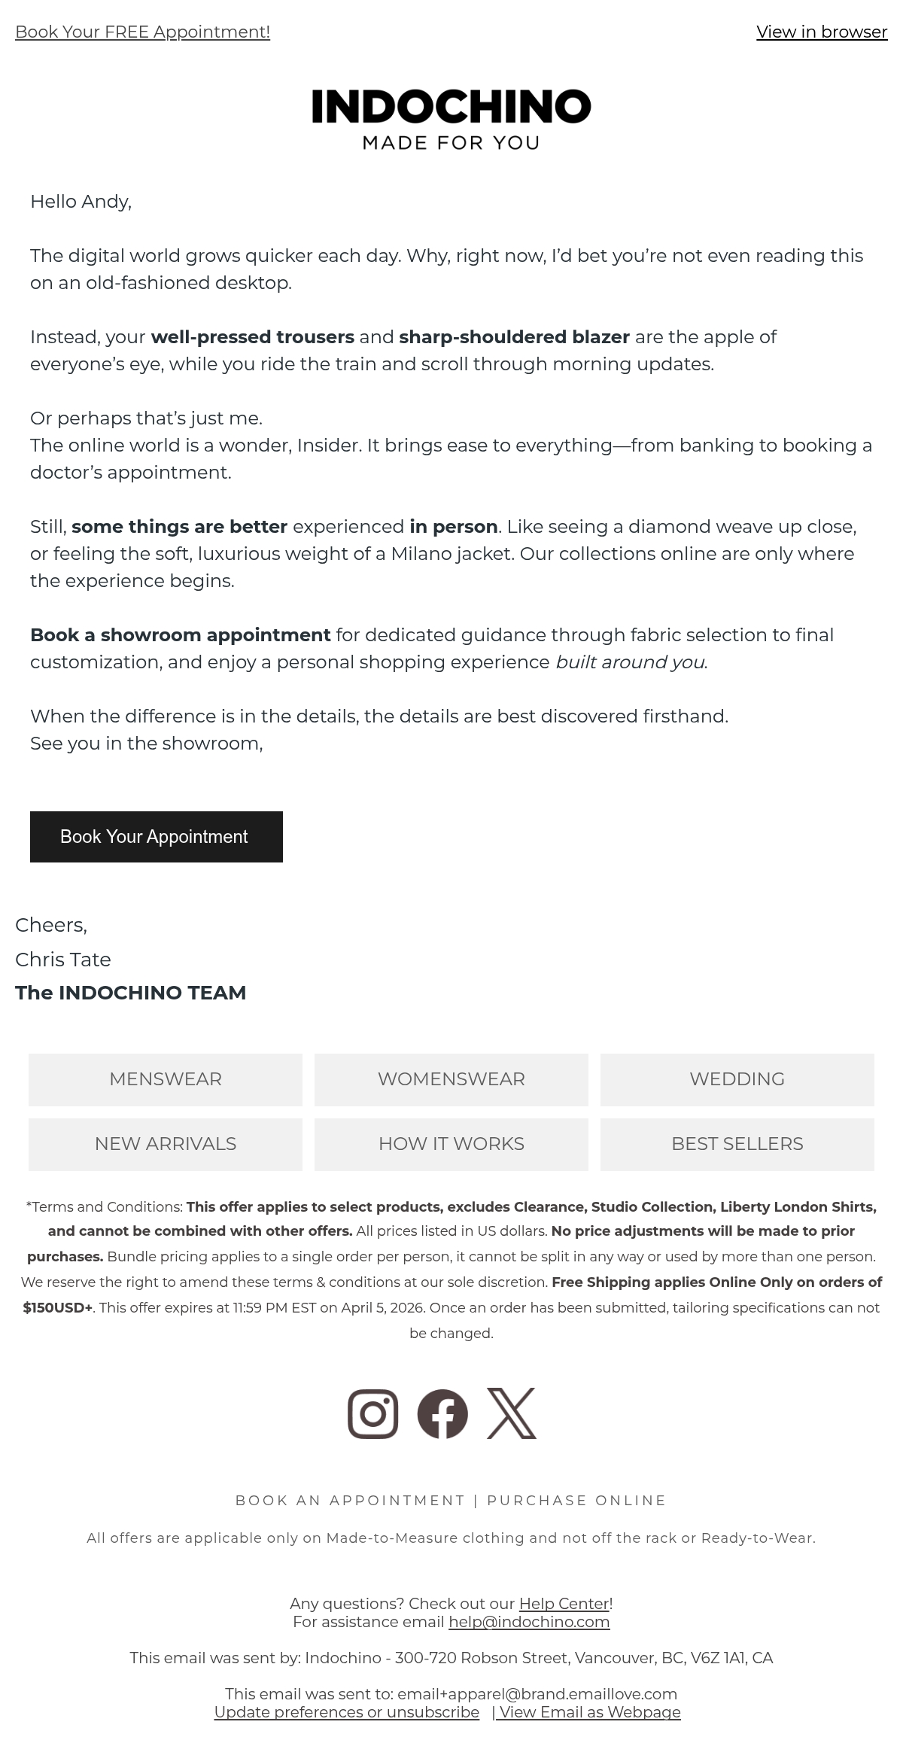Click bold Book a showroom appointment text
The width and height of the screenshot is (903, 1737).
181,635
